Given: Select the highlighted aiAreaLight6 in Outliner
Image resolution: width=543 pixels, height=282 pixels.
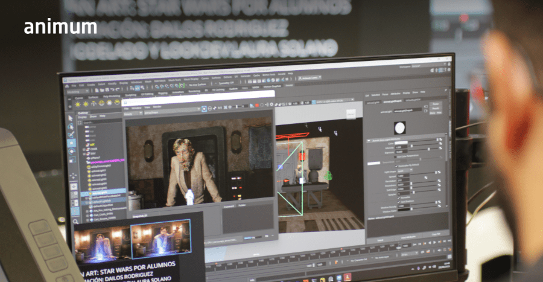Looking at the screenshot, I should (x=104, y=192).
